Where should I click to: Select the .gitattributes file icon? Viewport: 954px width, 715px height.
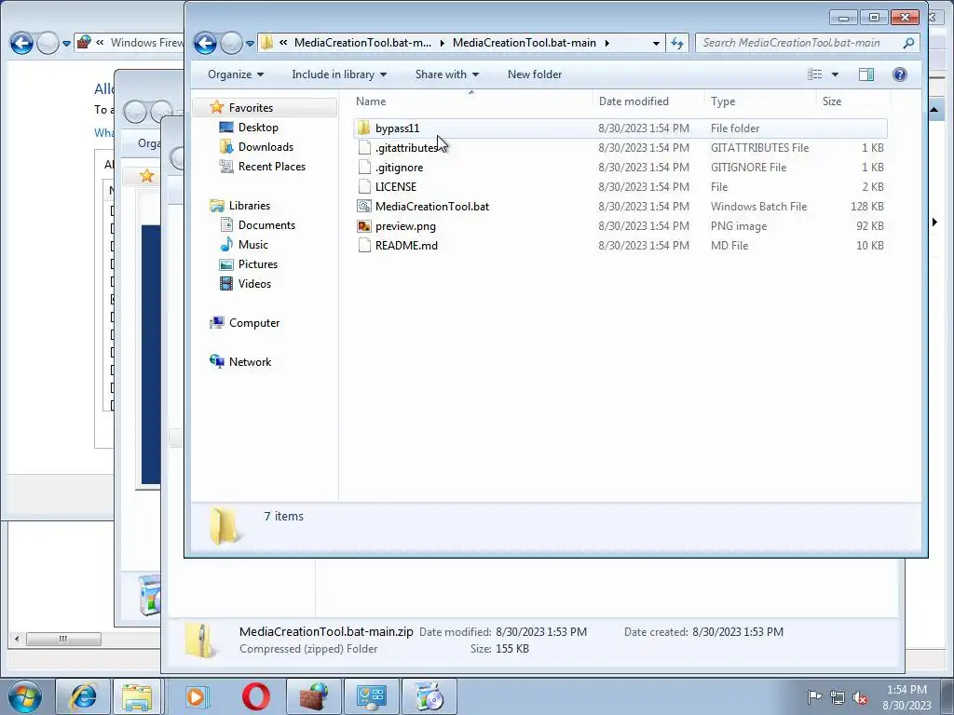pyautogui.click(x=364, y=148)
